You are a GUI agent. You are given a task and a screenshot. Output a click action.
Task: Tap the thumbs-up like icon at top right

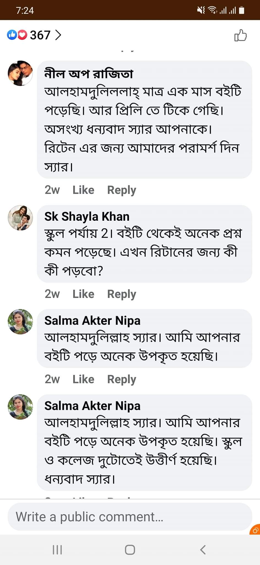240,35
